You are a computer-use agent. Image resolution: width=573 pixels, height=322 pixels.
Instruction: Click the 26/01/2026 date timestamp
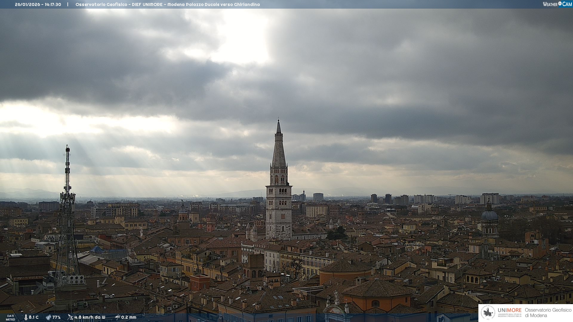coord(27,4)
